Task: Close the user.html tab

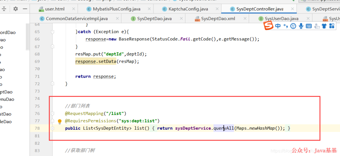Action: tap(73, 9)
